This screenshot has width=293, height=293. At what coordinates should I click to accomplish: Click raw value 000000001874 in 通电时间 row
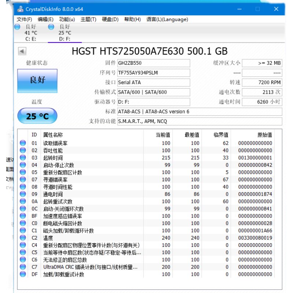(255, 194)
